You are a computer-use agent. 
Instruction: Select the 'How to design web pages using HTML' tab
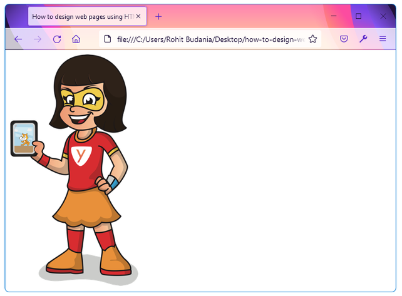(88, 16)
